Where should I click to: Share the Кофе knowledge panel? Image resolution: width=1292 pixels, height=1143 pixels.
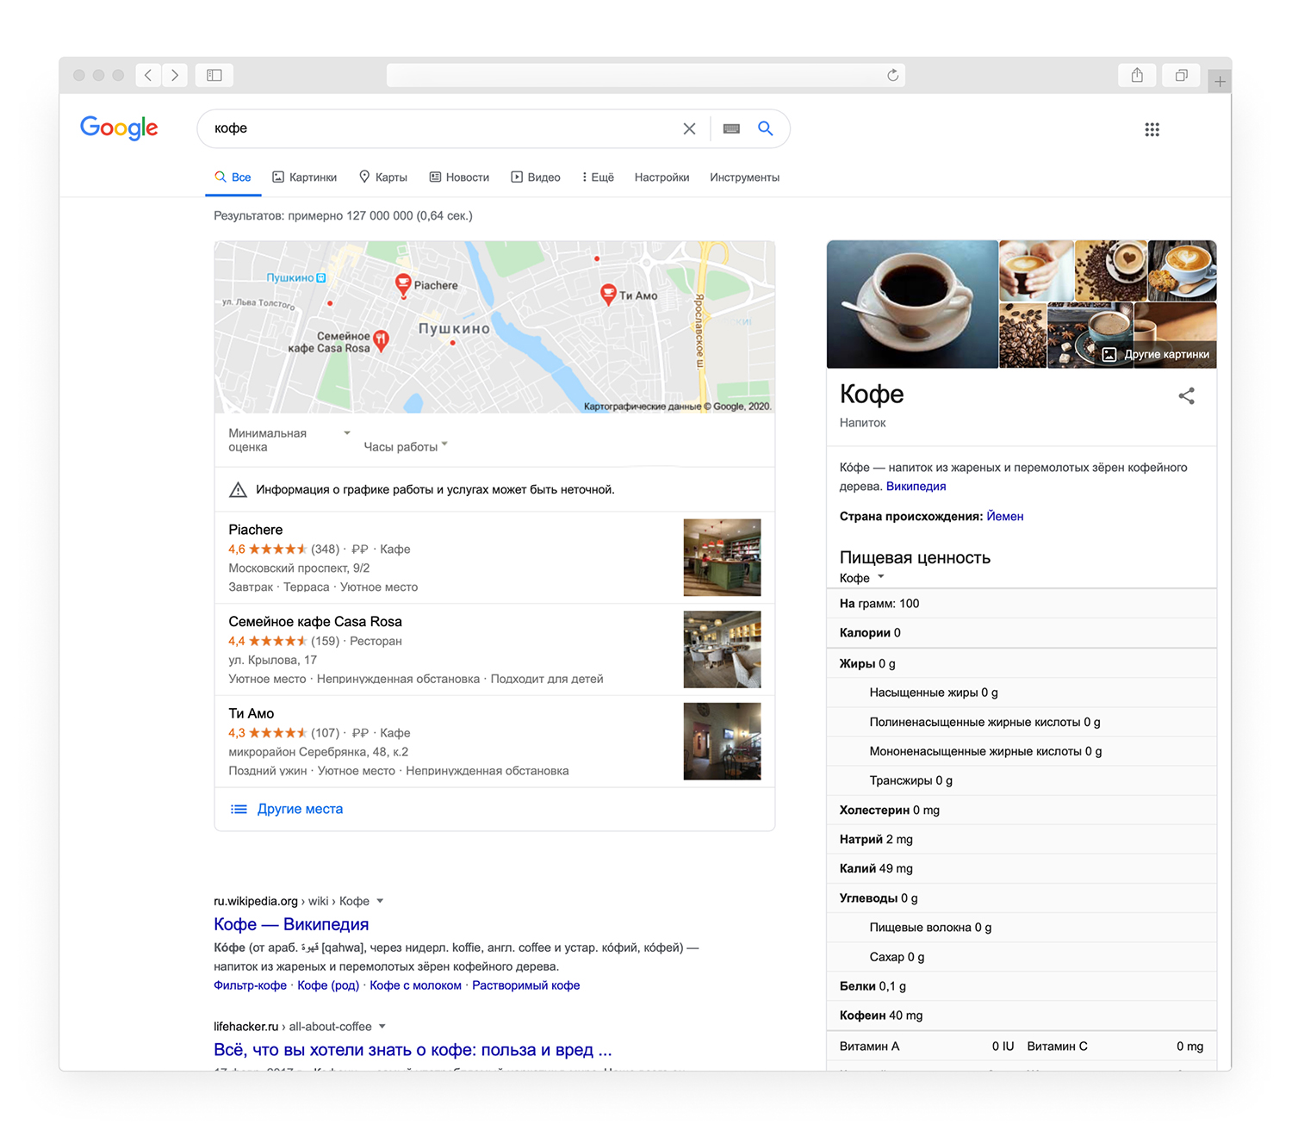pos(1186,396)
